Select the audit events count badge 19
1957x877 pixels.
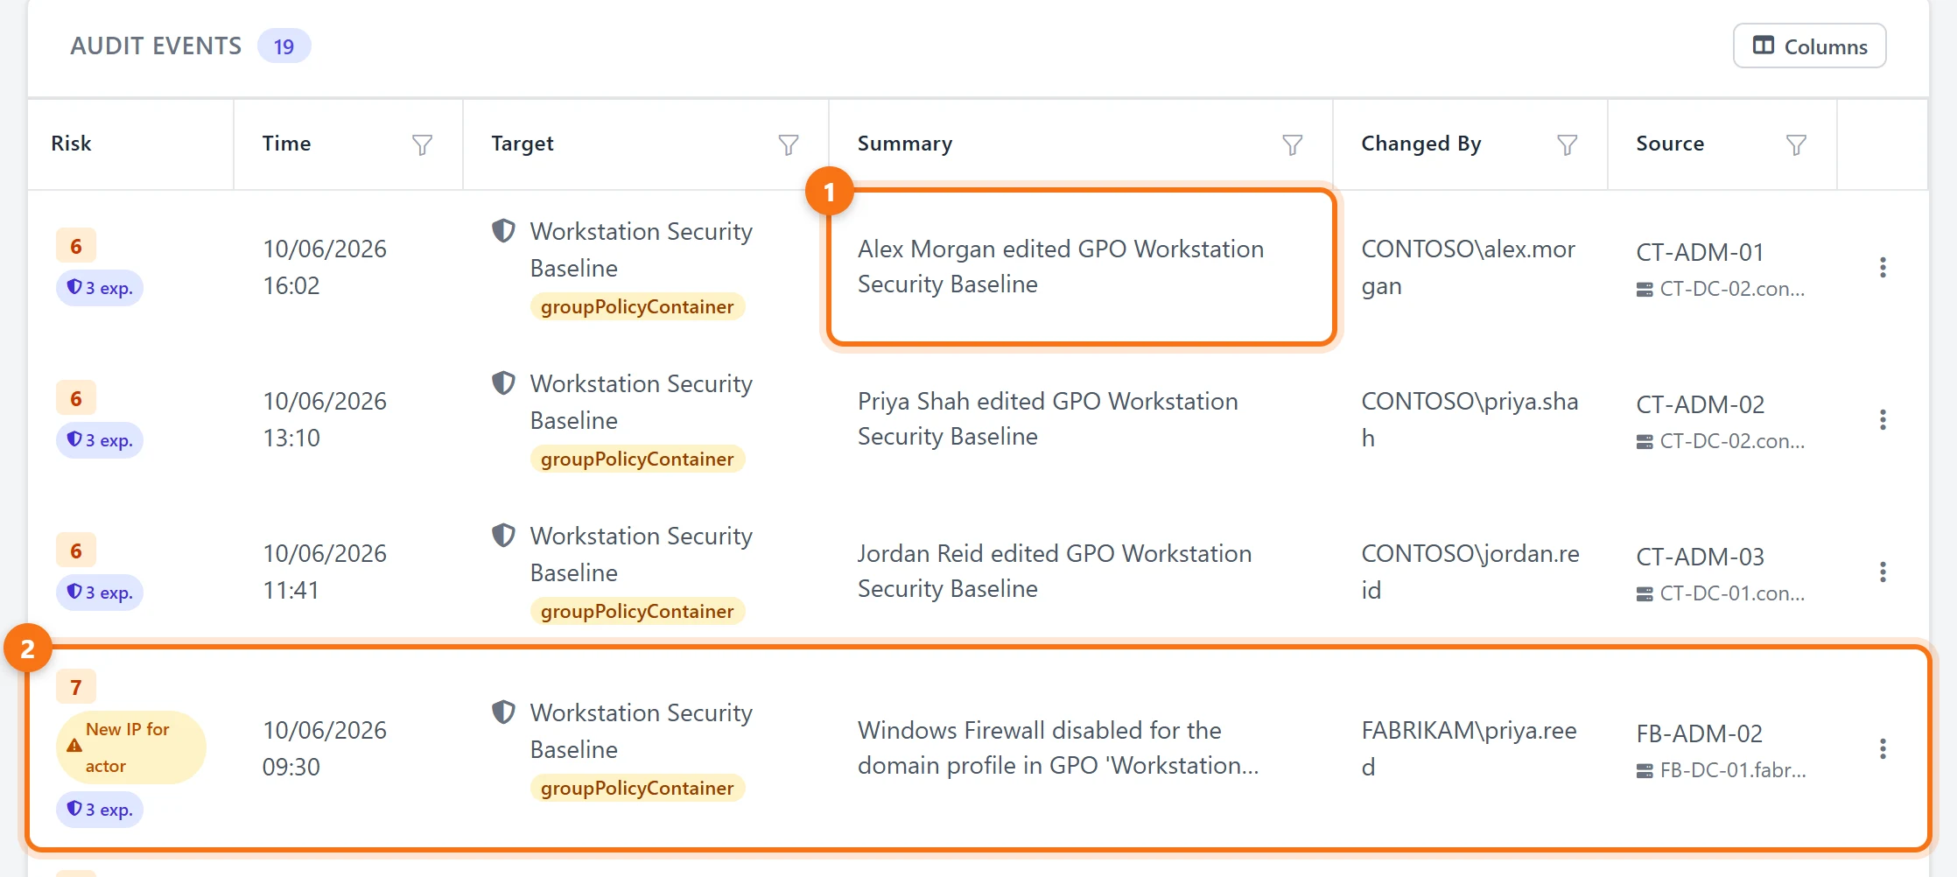click(x=284, y=46)
